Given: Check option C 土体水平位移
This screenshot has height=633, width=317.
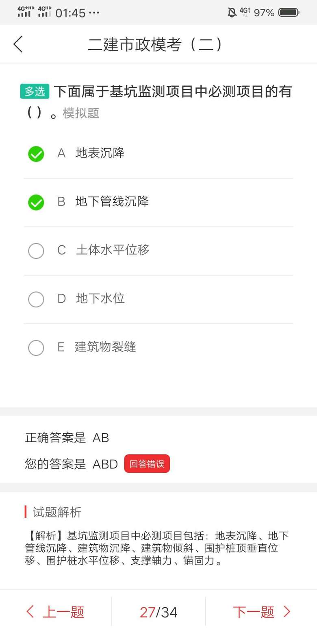Looking at the screenshot, I should pos(36,251).
